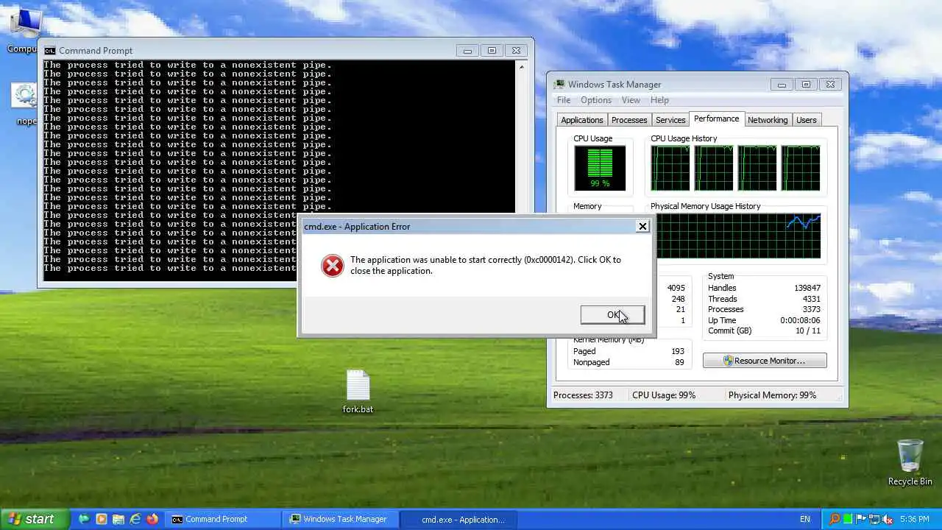Click the network tray icon
The height and width of the screenshot is (530, 942).
(874, 519)
